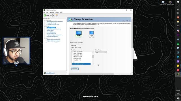
Task: Open Premiere Pro from taskbar
Action: pos(178,35)
